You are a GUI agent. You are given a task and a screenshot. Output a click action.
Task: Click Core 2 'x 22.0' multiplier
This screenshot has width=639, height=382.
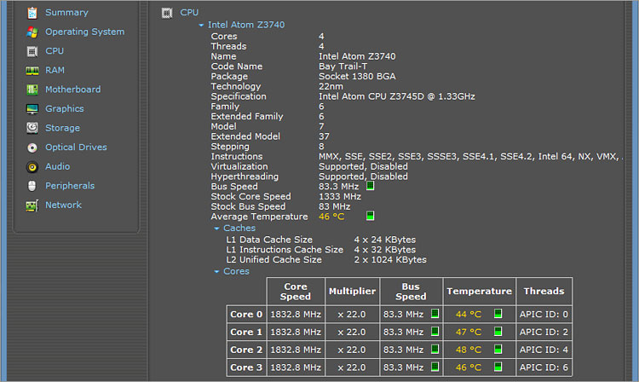351,350
